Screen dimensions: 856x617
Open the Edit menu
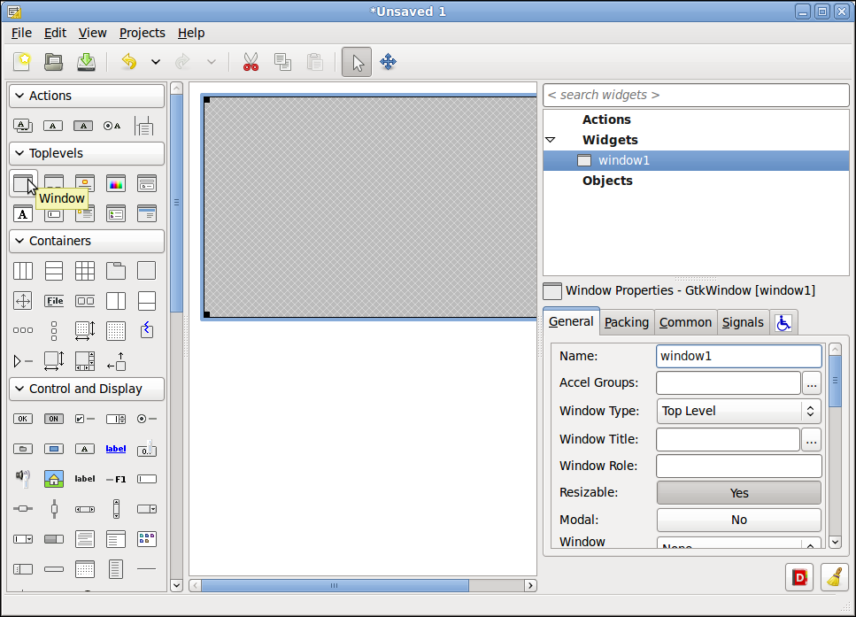point(55,33)
